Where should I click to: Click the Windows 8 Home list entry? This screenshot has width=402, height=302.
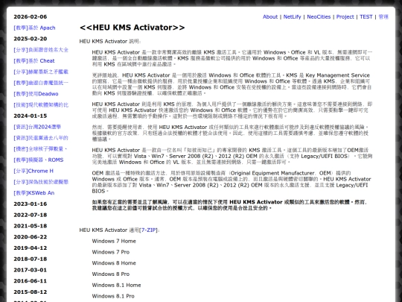coord(114,263)
